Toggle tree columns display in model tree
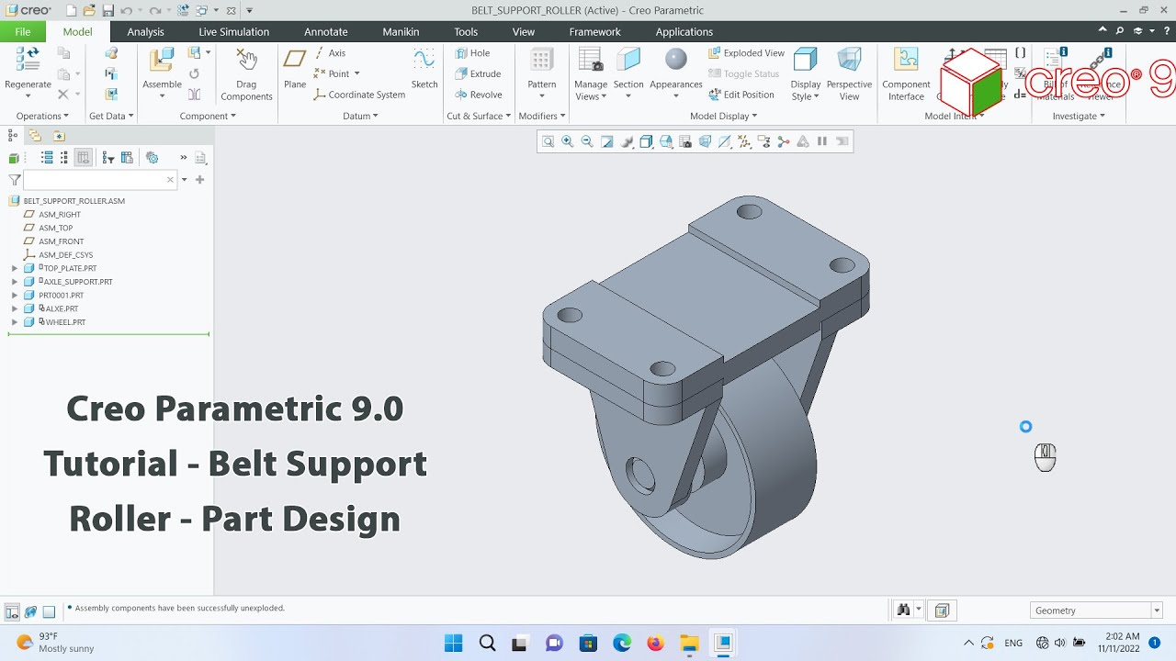 pos(84,158)
